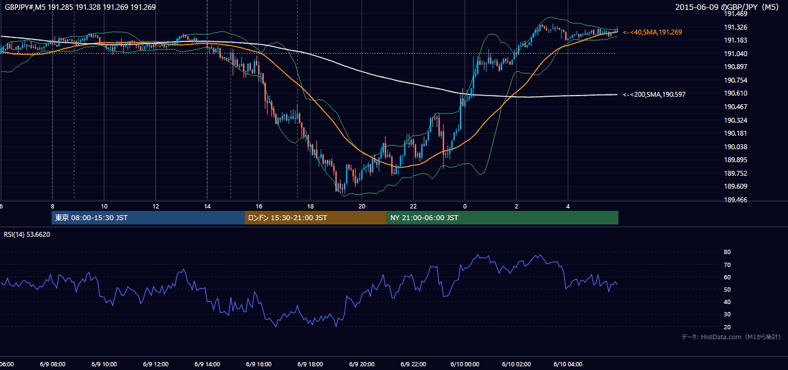This screenshot has height=370, width=788.
Task: Click the '6/9 22:00' date label
Action: coord(413,364)
